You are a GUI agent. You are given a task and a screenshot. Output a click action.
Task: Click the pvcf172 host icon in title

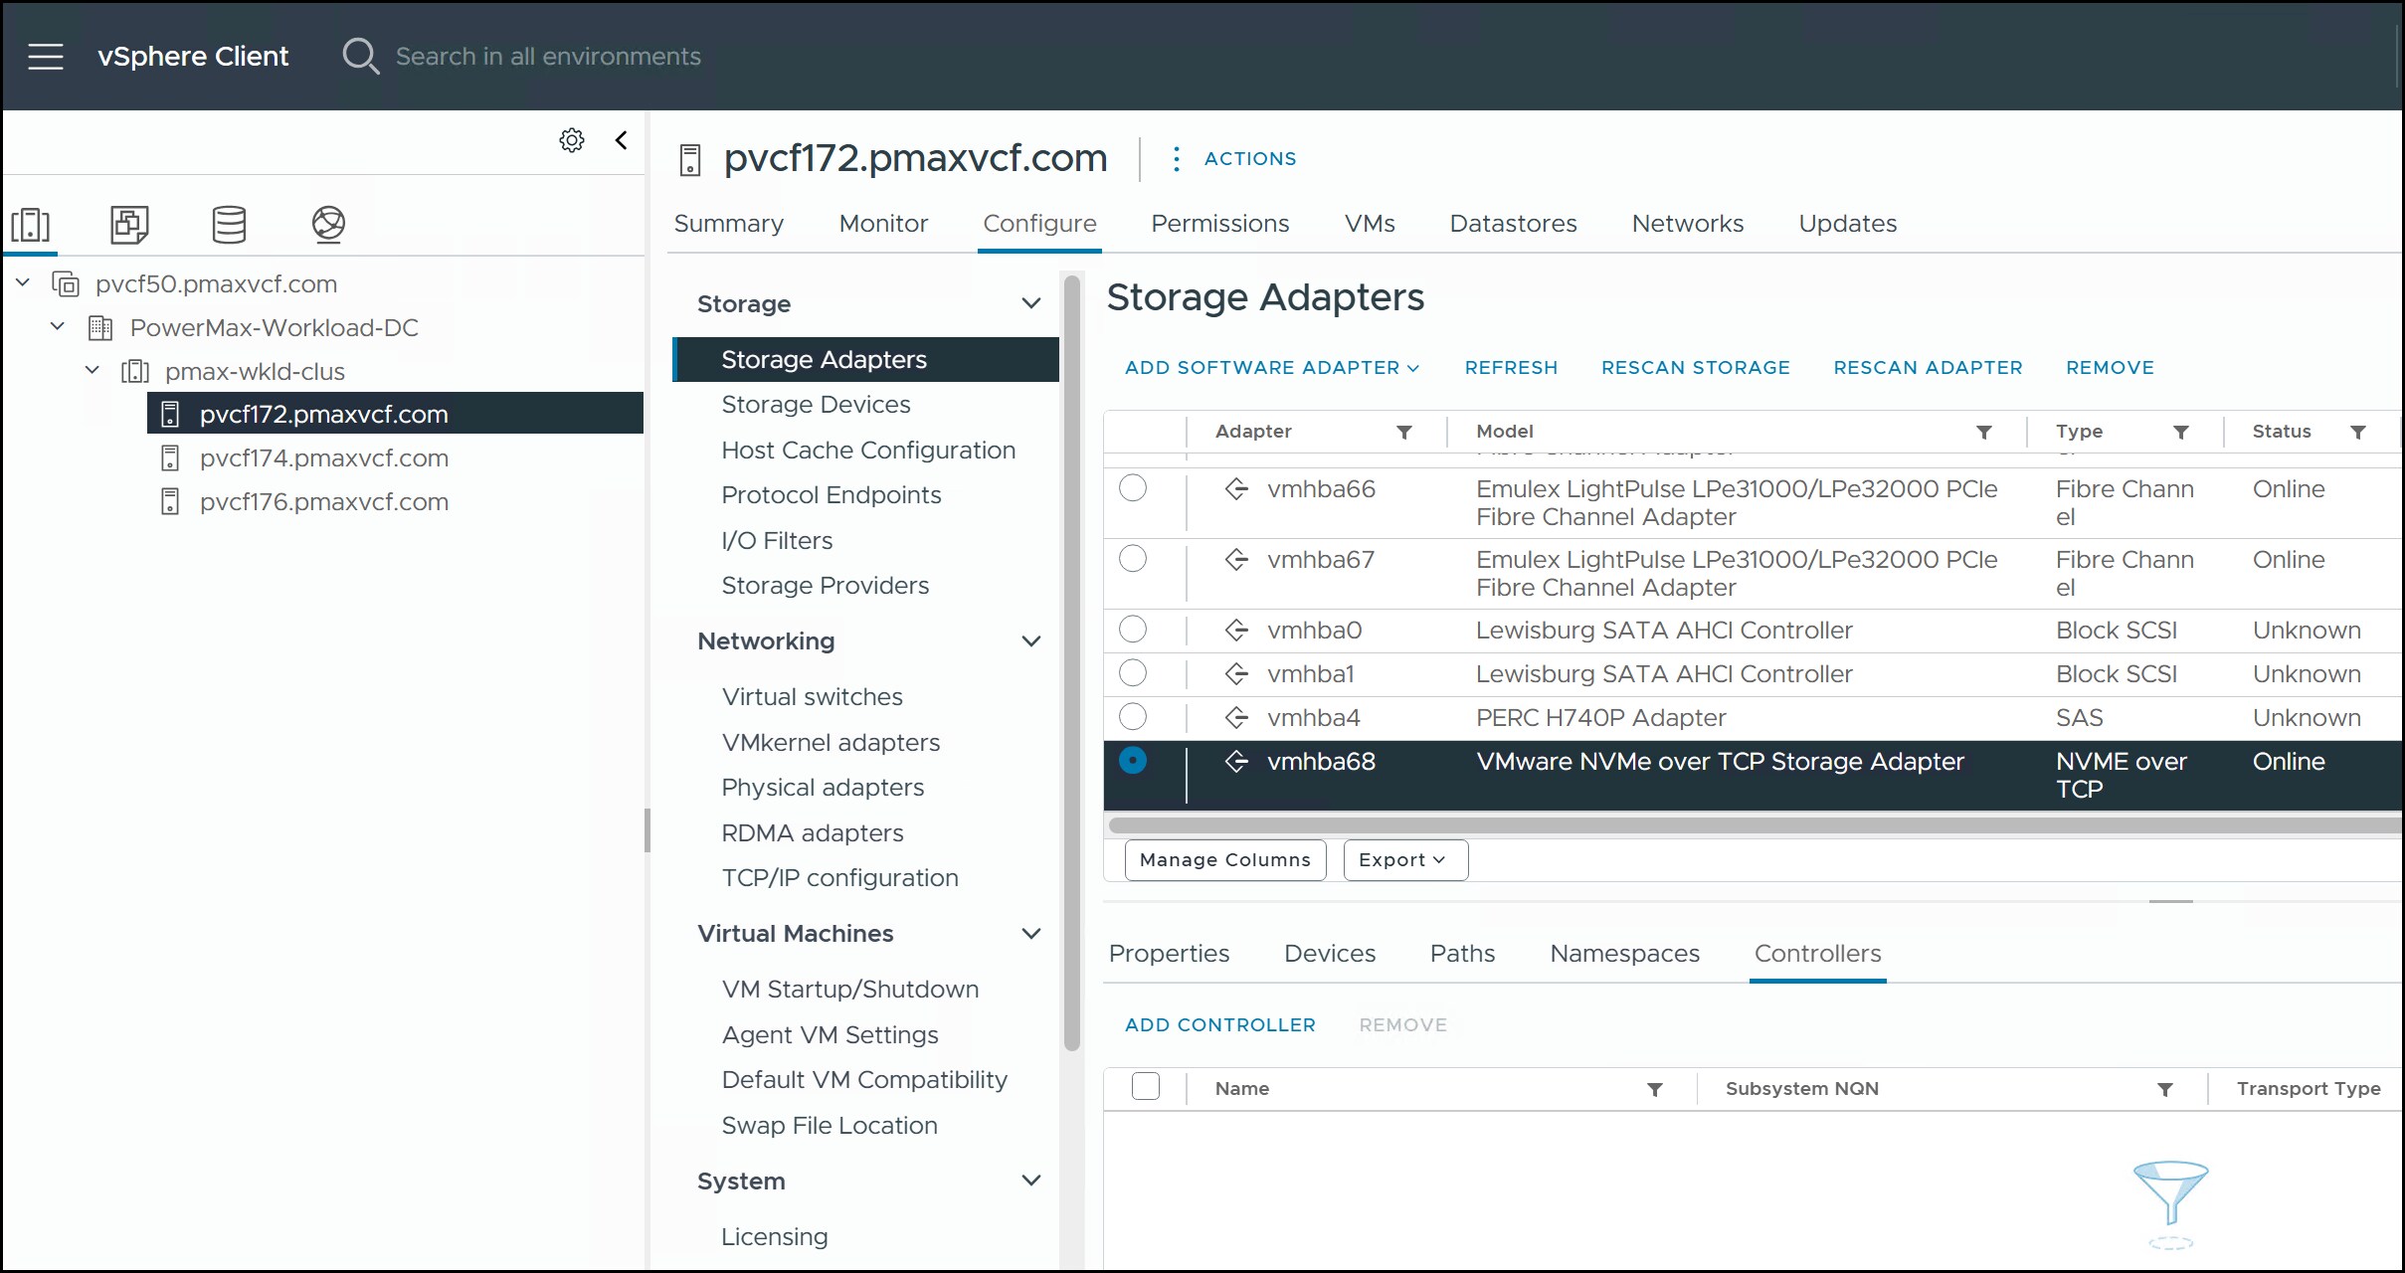[690, 160]
